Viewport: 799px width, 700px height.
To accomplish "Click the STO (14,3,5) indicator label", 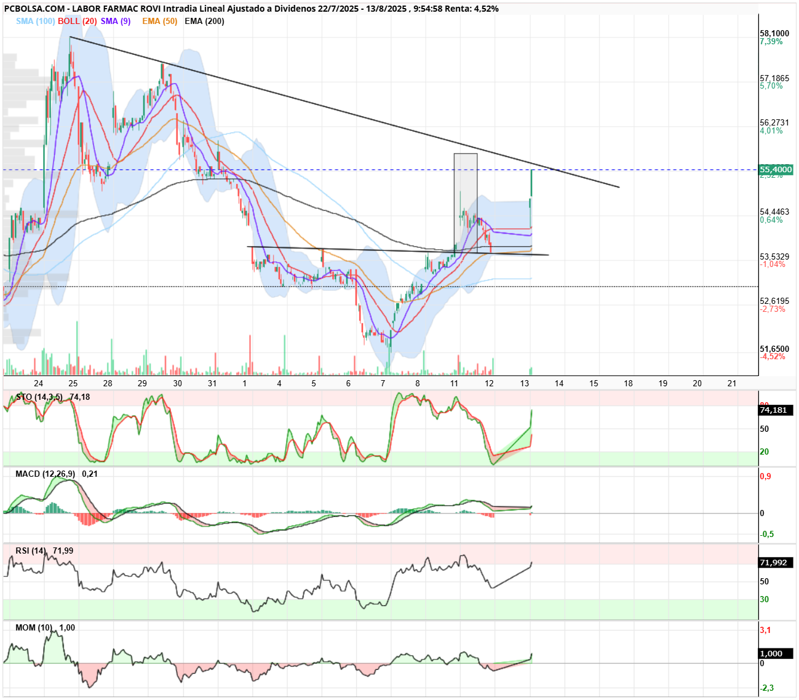I will coord(39,397).
